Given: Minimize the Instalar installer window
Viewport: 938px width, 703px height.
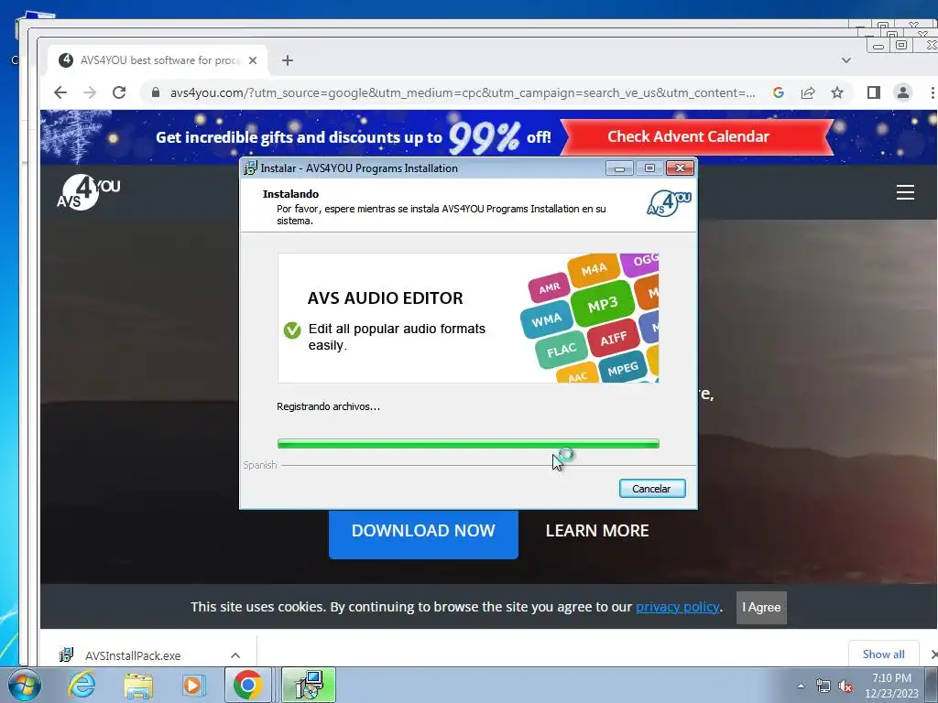Looking at the screenshot, I should point(619,168).
